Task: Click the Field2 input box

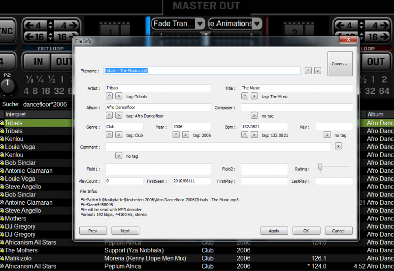Action: click(x=264, y=169)
